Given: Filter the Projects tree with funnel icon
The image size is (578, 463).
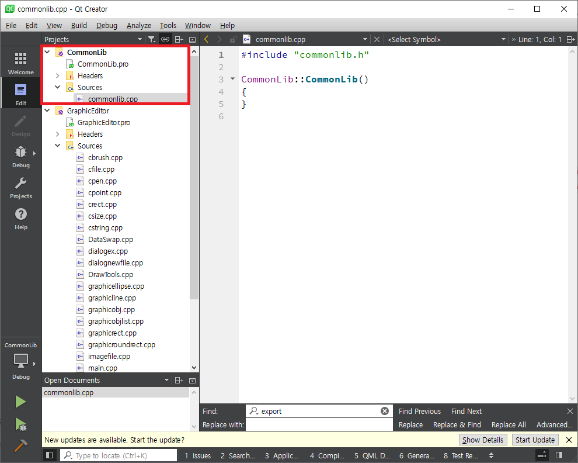Looking at the screenshot, I should click(x=151, y=39).
